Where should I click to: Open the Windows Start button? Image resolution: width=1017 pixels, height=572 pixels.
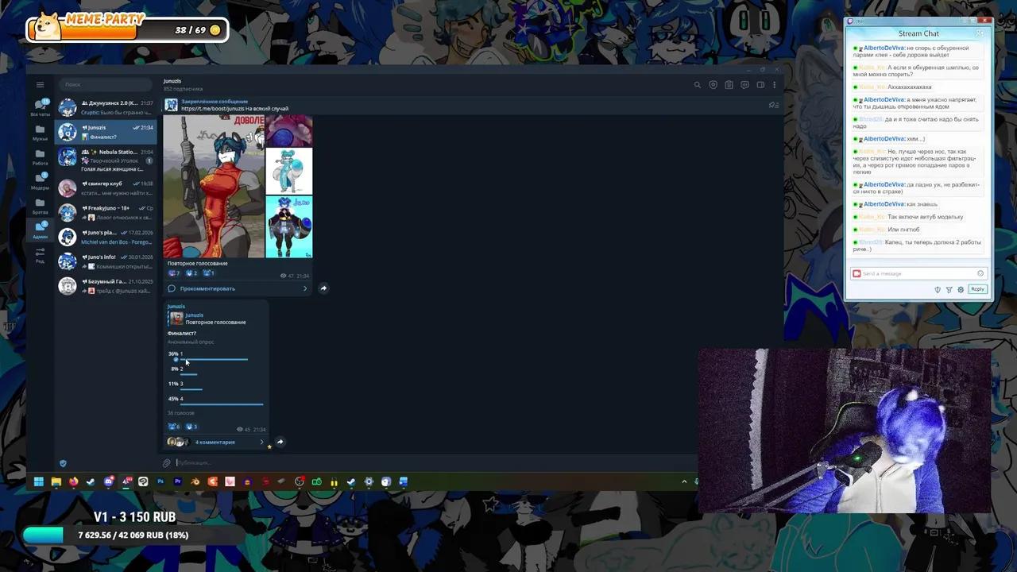38,481
